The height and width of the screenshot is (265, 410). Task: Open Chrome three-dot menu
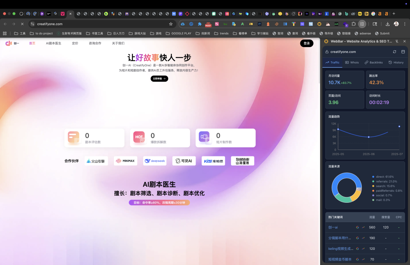405,24
